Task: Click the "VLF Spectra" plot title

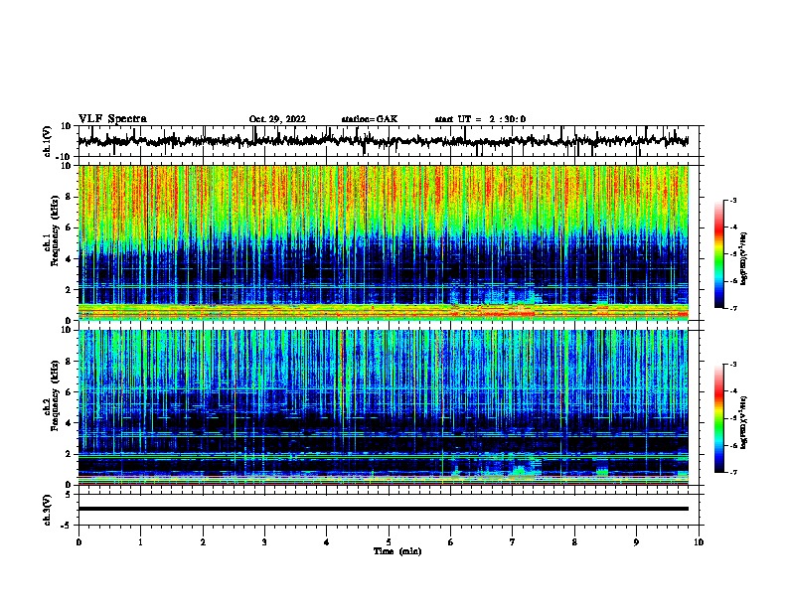Action: tap(112, 119)
